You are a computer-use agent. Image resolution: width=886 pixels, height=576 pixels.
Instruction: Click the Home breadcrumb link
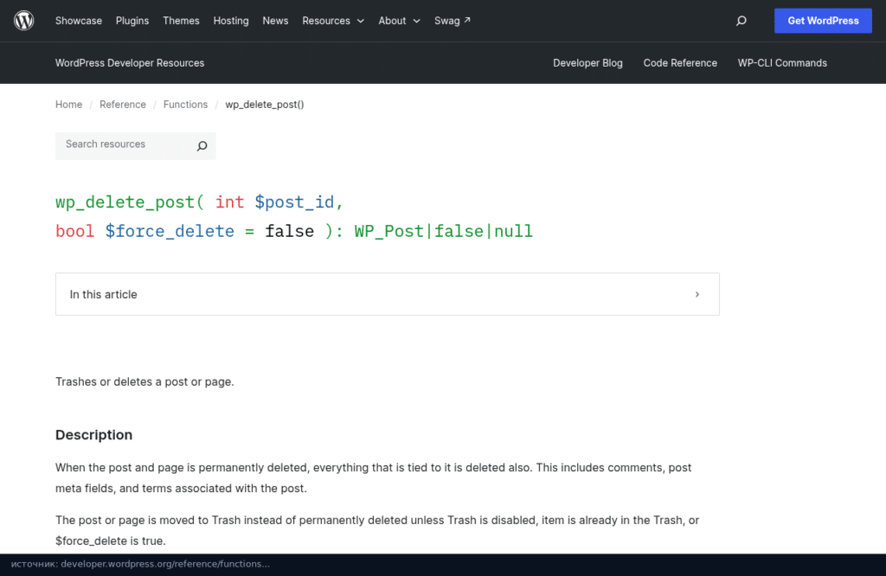click(69, 105)
